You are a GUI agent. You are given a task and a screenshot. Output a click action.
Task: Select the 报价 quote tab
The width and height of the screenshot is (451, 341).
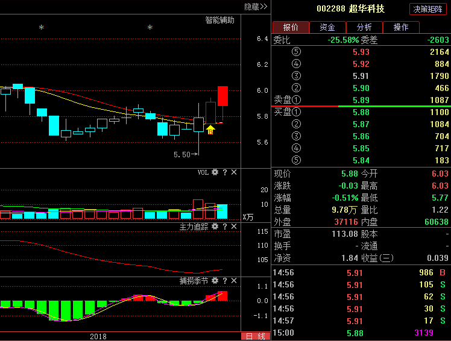point(291,27)
